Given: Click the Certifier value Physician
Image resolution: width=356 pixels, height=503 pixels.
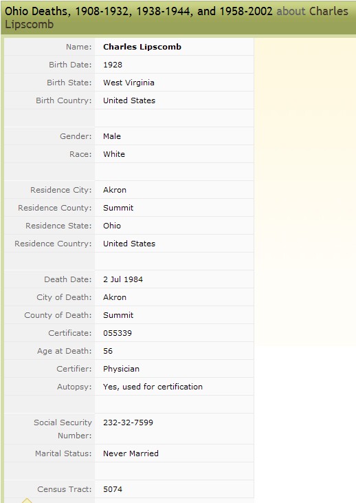Looking at the screenshot, I should (121, 369).
